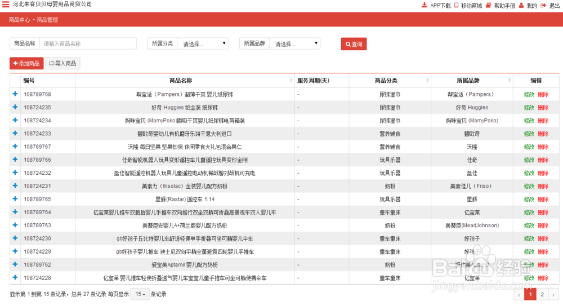The width and height of the screenshot is (563, 305).
Task: Open the 15 records-per-page dropdown
Action: [140, 294]
